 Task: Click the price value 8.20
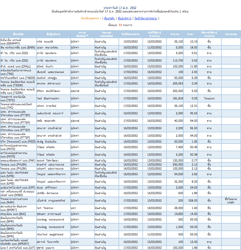194,182
